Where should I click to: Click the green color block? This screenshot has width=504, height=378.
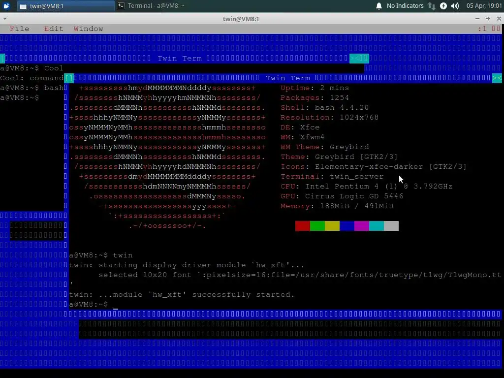coord(317,226)
